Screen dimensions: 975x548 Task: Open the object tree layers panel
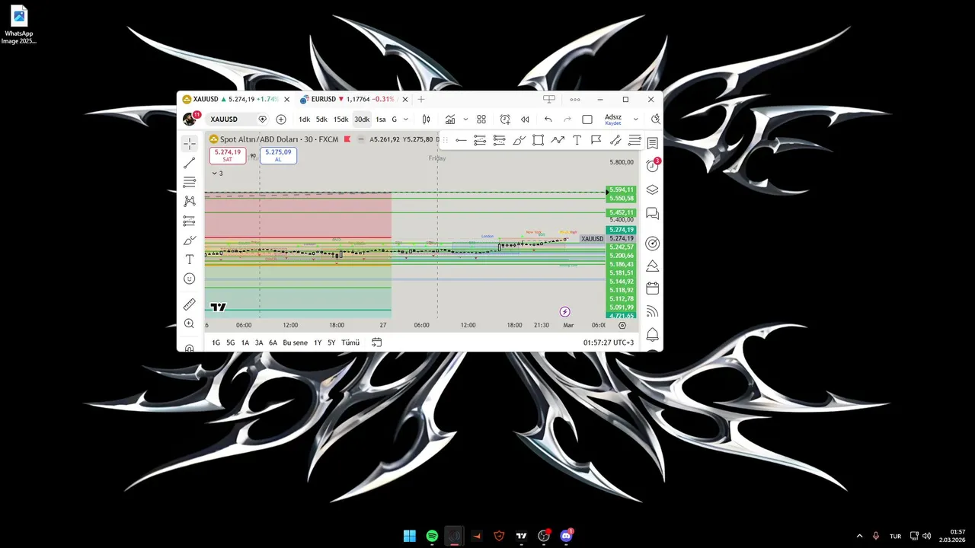pos(653,190)
